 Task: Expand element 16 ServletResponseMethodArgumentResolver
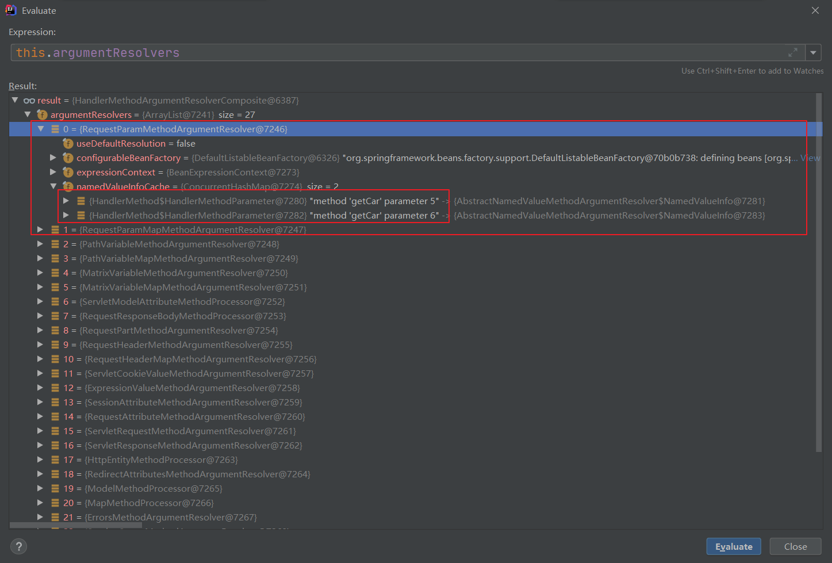(x=40, y=445)
